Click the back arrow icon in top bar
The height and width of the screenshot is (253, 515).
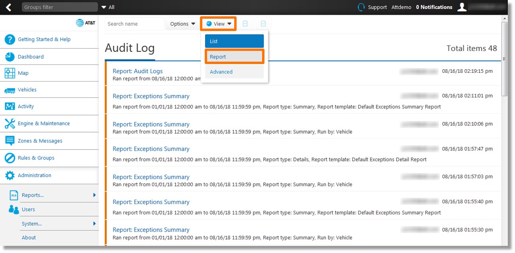[8, 7]
